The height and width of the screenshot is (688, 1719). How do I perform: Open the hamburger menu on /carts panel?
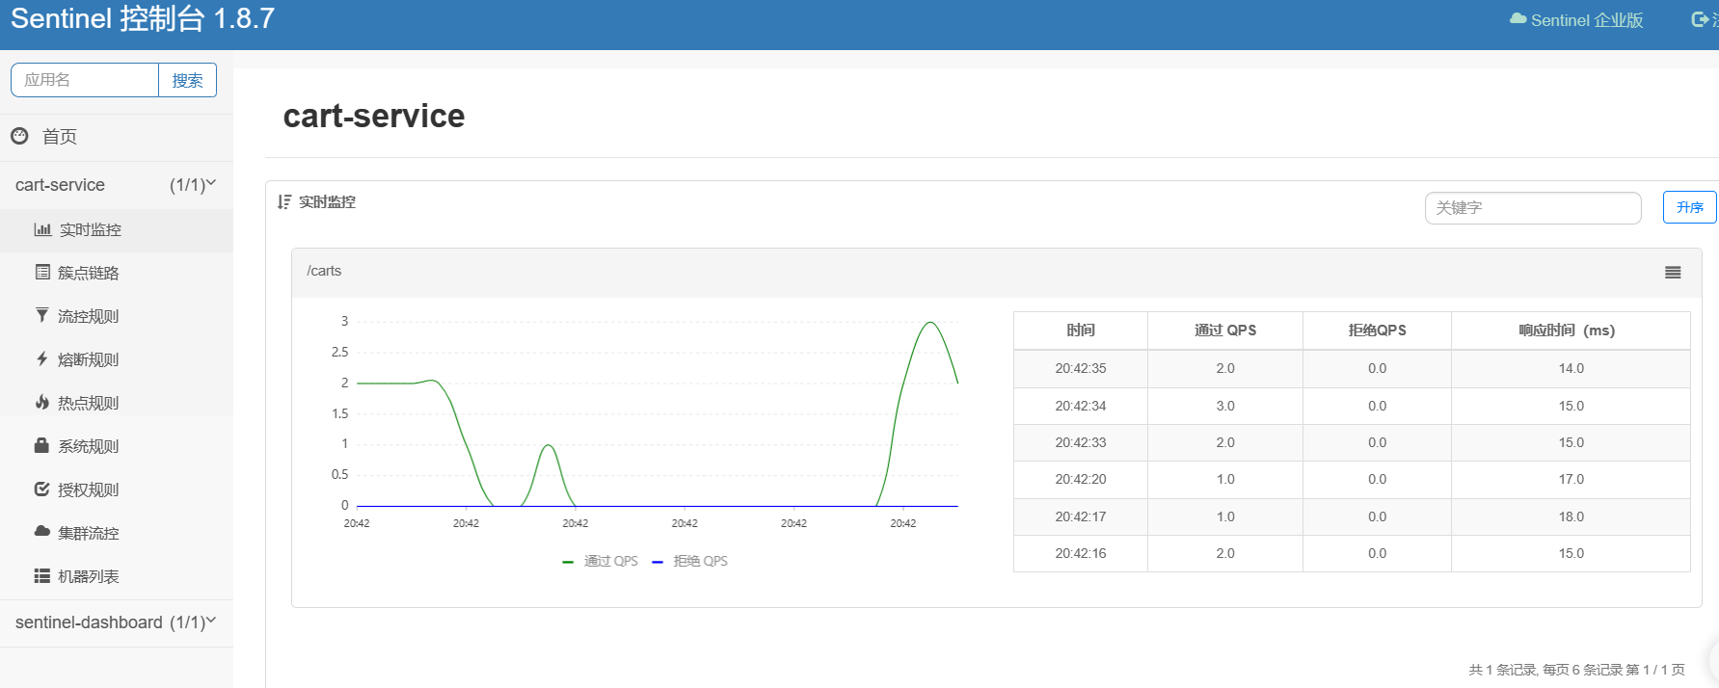point(1673,273)
